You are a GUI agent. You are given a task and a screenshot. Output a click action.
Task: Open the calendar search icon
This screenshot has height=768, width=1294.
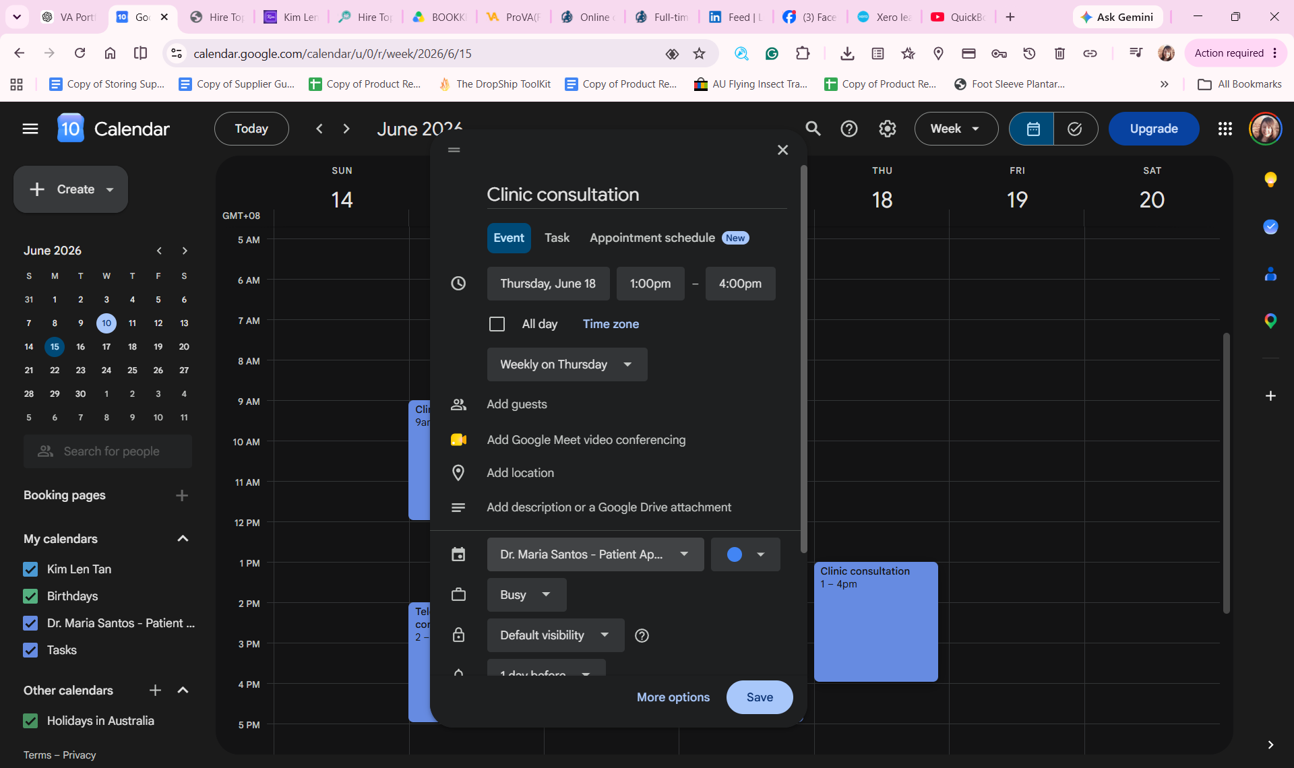pos(813,129)
